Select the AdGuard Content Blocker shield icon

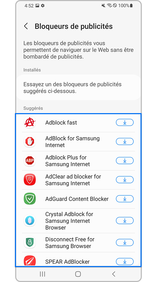coord(30,199)
